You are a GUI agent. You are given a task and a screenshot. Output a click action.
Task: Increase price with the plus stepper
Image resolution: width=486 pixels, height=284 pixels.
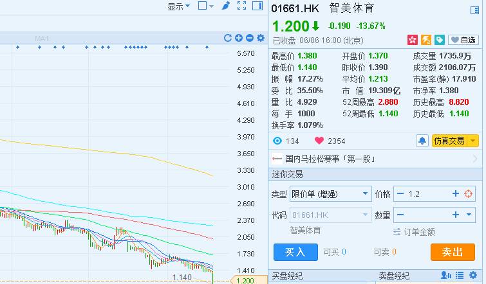tap(455, 194)
